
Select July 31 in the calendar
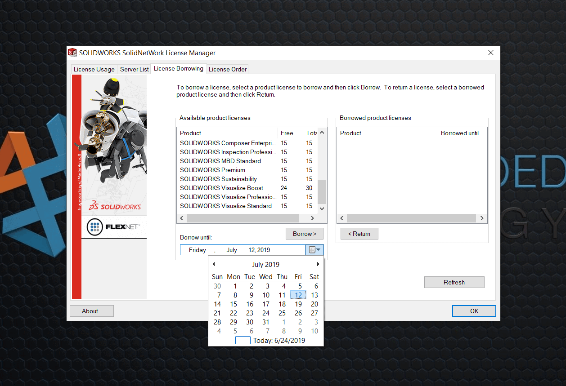[x=266, y=322]
